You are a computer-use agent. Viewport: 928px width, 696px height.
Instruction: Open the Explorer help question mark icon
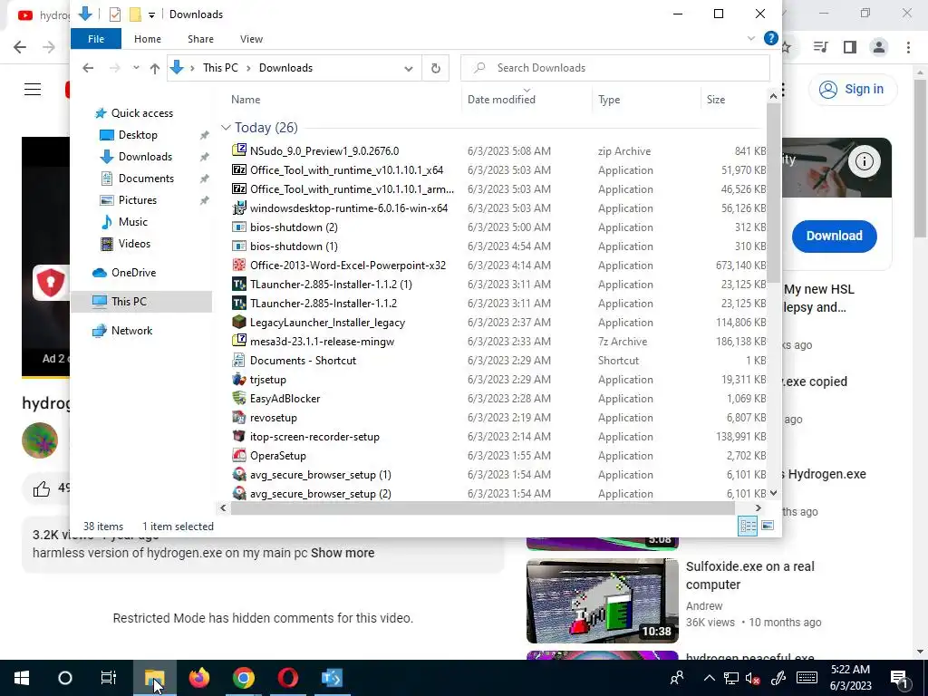point(770,38)
